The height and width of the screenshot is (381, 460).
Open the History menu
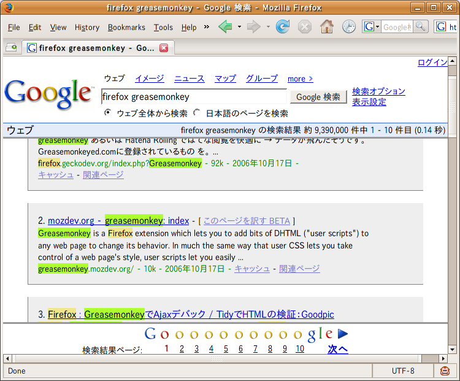(87, 27)
